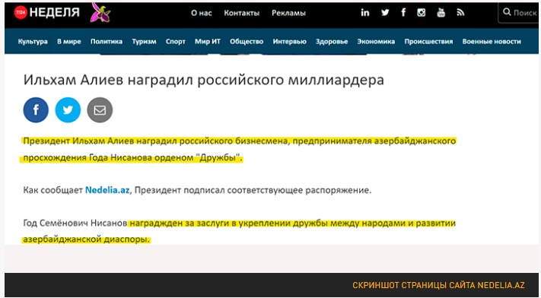Share article via round Twitter button
This screenshot has width=541, height=298.
(x=68, y=110)
